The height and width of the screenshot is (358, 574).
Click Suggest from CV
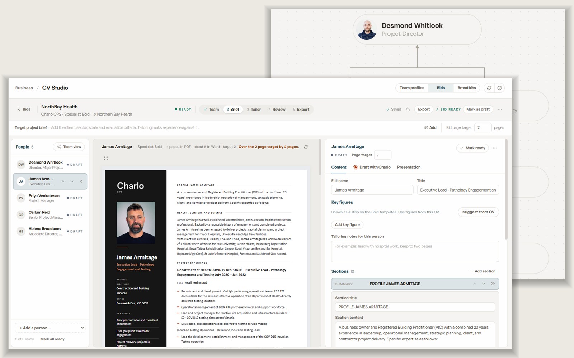(x=478, y=212)
